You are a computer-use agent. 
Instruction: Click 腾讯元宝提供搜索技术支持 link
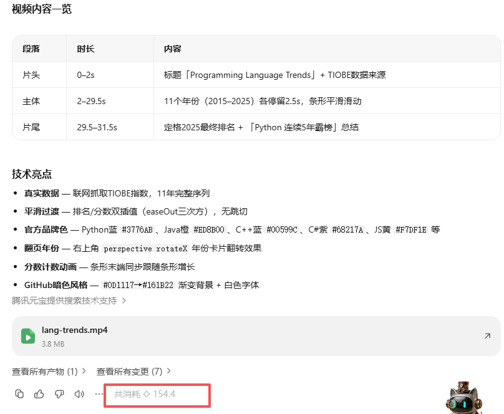[x=64, y=301]
